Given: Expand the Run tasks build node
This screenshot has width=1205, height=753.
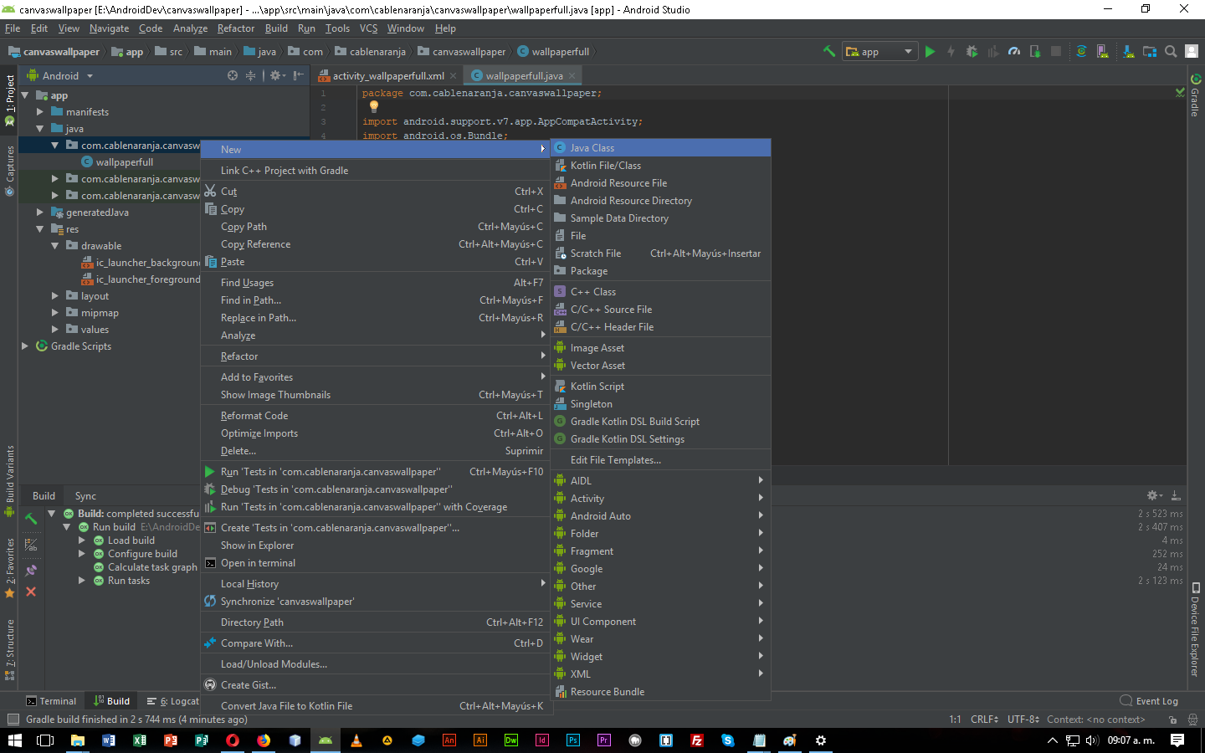Looking at the screenshot, I should [82, 581].
